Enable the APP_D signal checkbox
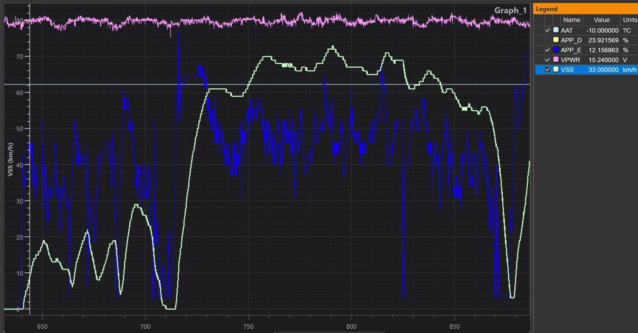The height and width of the screenshot is (333, 638). pyautogui.click(x=547, y=40)
